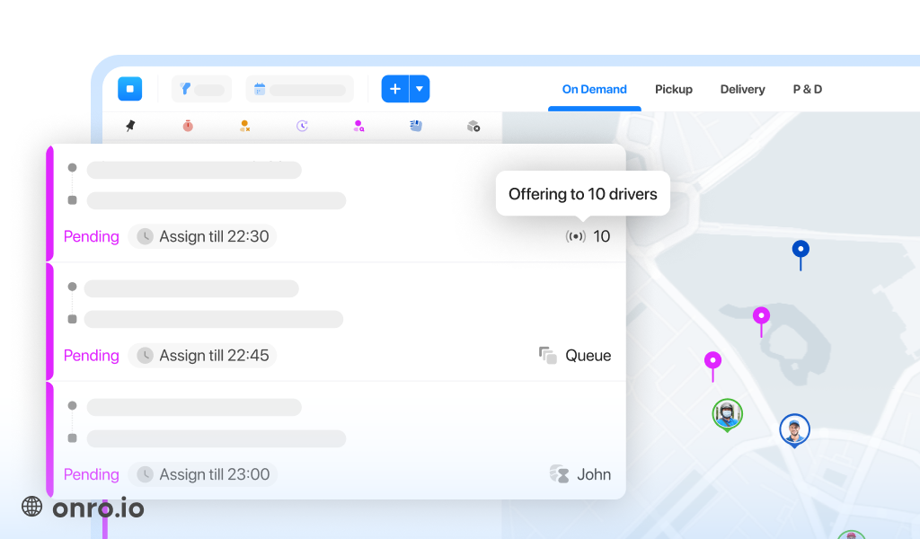Viewport: 920px width, 539px height.
Task: Switch to the Delivery tab
Action: click(x=742, y=89)
